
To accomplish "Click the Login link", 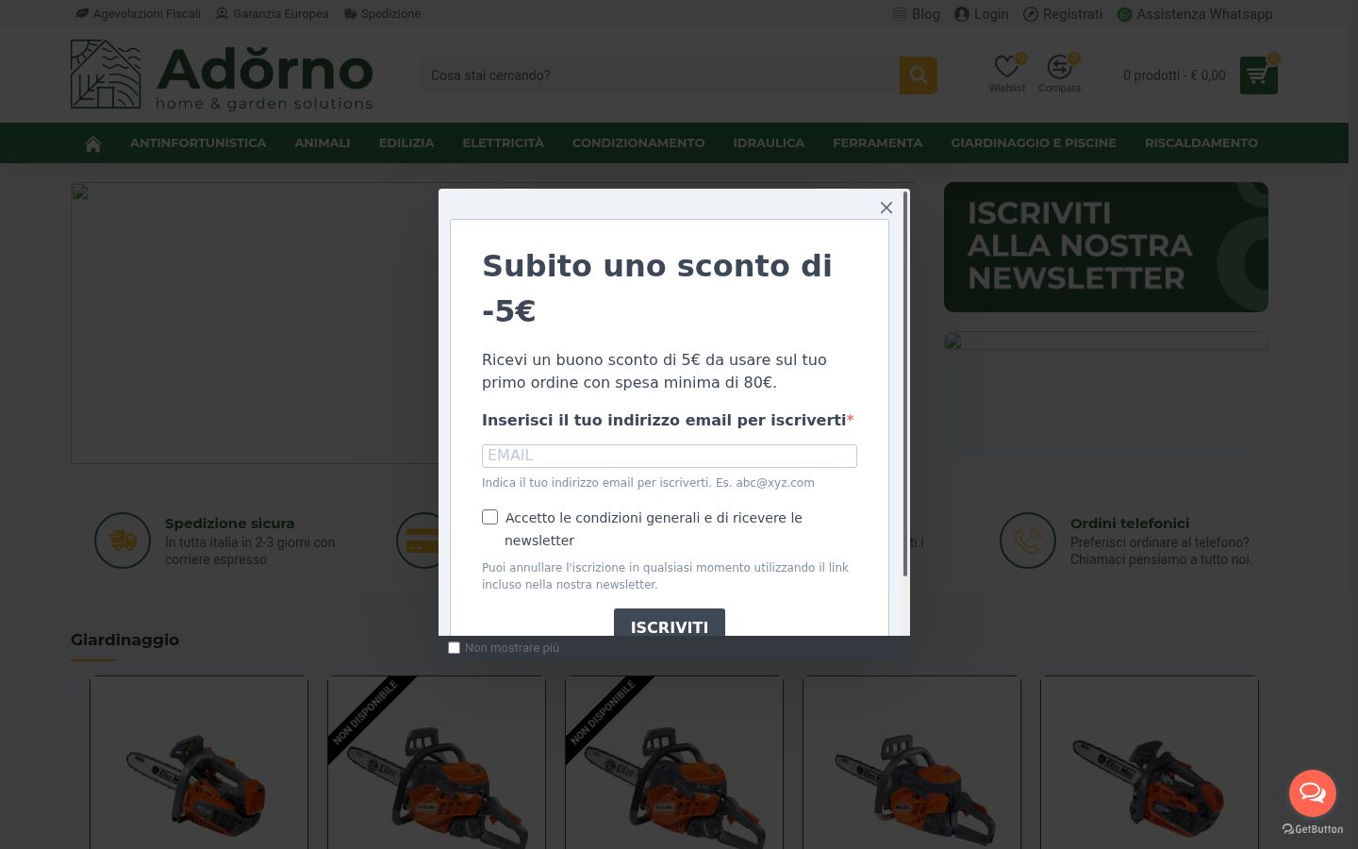I will tap(982, 14).
